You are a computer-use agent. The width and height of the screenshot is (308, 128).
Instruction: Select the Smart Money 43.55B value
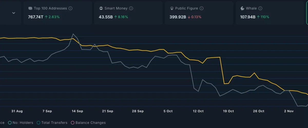click(x=105, y=17)
